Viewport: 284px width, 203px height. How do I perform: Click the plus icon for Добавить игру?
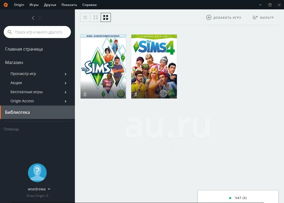(x=209, y=17)
